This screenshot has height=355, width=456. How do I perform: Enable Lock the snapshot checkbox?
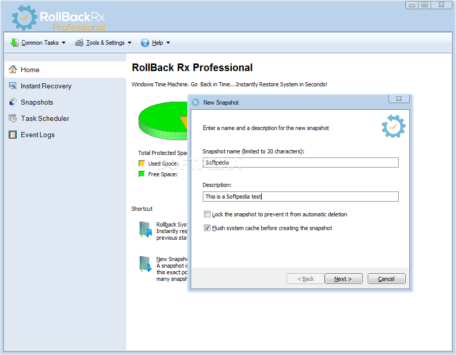pyautogui.click(x=207, y=214)
